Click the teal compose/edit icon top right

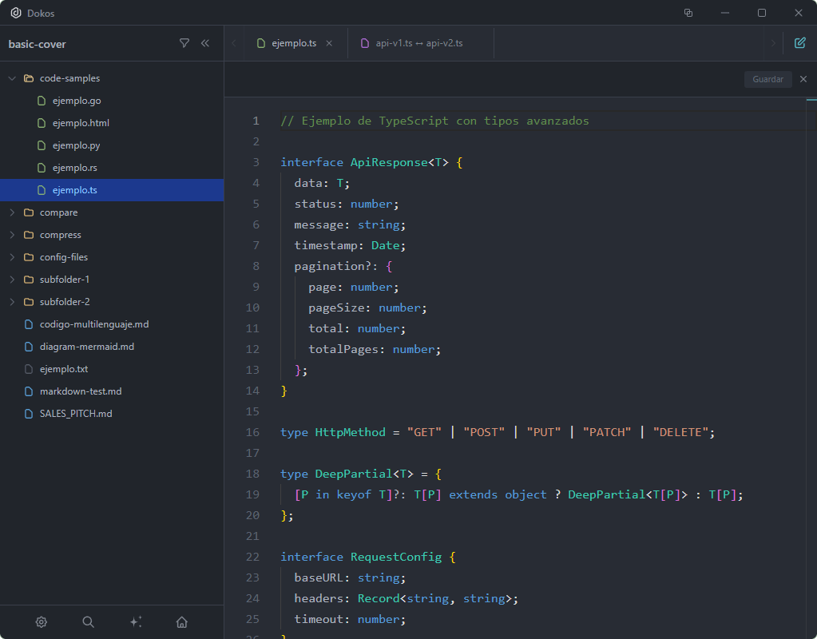click(x=799, y=42)
